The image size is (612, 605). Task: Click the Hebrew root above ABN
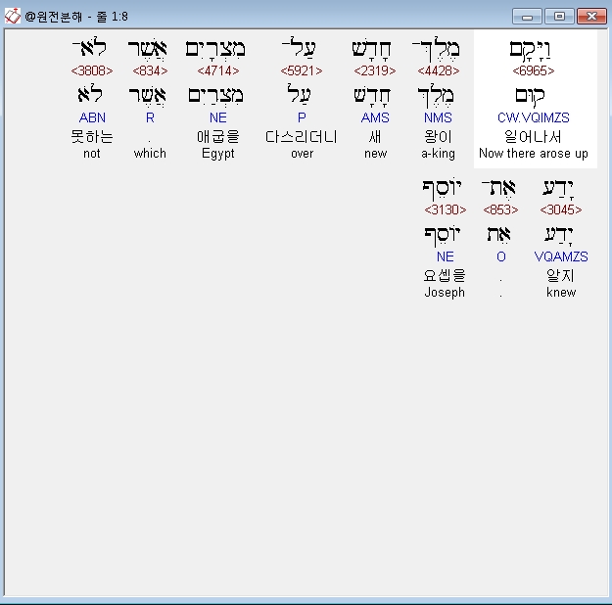point(90,94)
